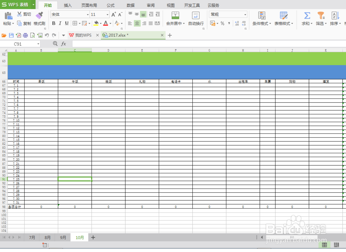Image resolution: width=346 pixels, height=252 pixels.
Task: Undo the last action
Action: pos(47,35)
